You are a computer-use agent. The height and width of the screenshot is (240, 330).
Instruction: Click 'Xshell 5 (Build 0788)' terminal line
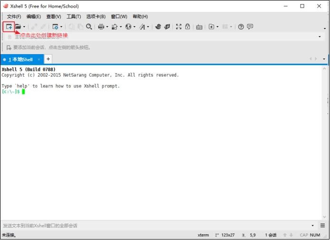[28, 69]
